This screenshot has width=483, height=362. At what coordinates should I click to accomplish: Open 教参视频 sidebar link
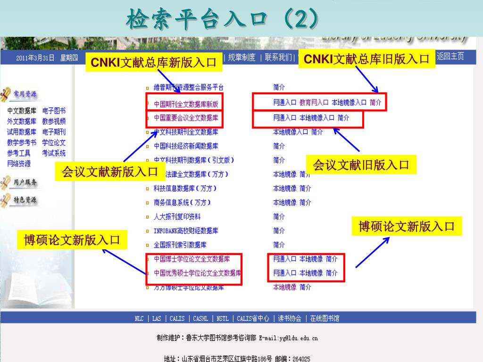pyautogui.click(x=54, y=121)
